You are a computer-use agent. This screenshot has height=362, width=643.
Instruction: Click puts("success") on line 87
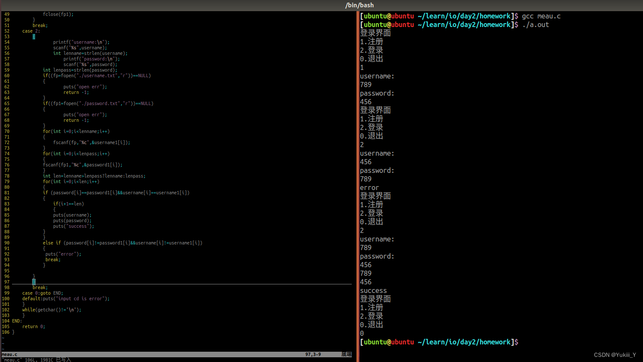point(74,226)
